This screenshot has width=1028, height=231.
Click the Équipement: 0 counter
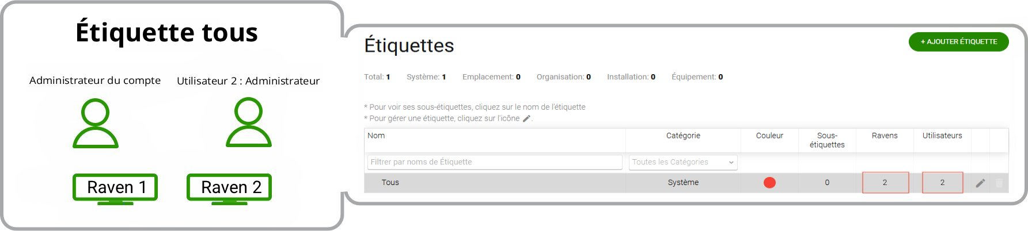pyautogui.click(x=697, y=77)
